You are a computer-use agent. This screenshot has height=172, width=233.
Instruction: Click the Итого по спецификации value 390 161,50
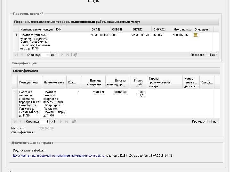(46, 128)
